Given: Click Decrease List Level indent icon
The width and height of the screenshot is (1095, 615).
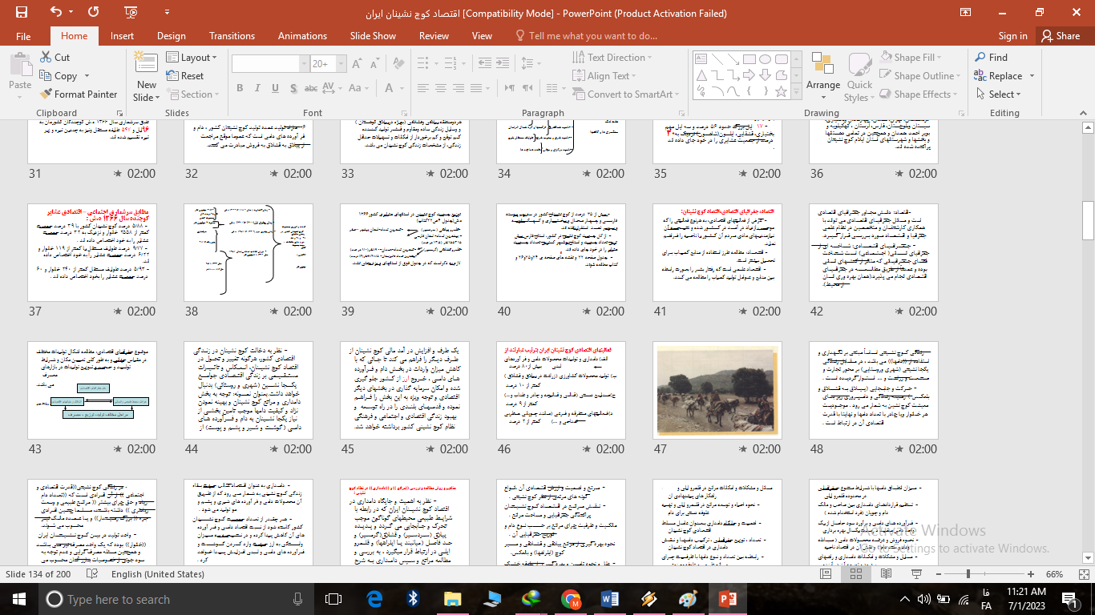Looking at the screenshot, I should (484, 63).
